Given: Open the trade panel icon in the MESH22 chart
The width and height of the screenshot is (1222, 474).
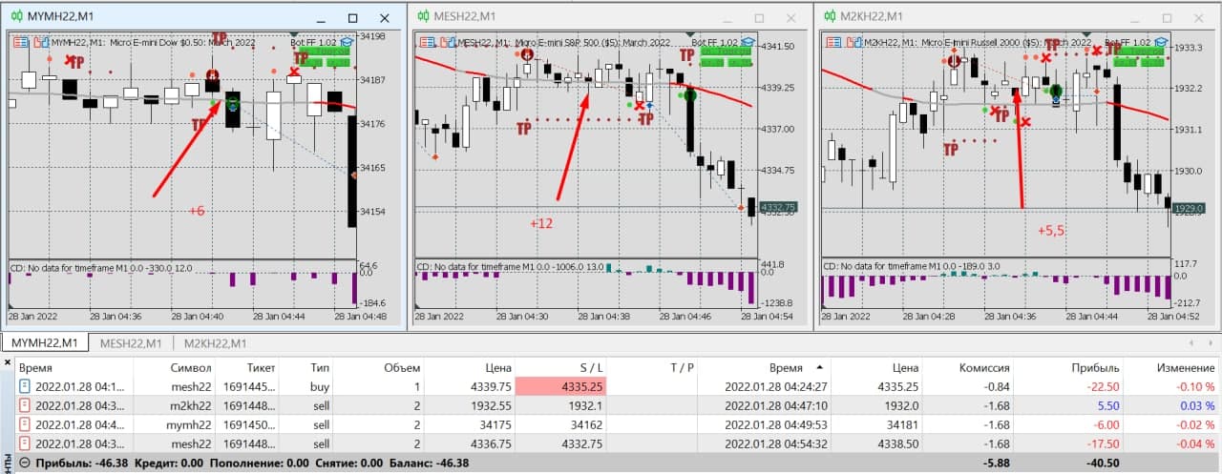Looking at the screenshot, I should pos(427,42).
